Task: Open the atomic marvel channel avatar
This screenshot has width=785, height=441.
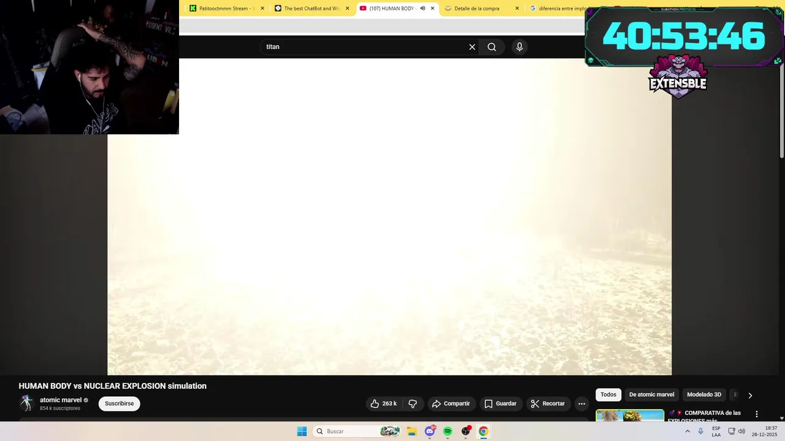Action: (26, 403)
